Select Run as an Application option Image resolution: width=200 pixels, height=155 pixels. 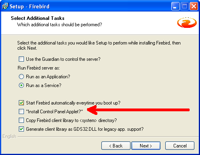[21, 77]
